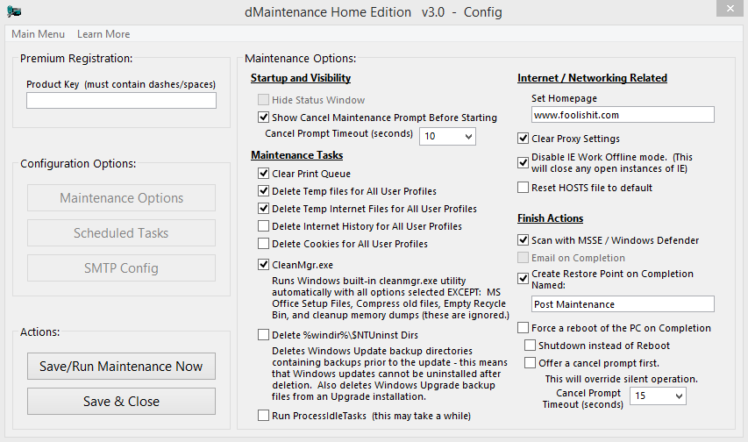Enable Delete Cookies for All User Profiles

(x=263, y=244)
